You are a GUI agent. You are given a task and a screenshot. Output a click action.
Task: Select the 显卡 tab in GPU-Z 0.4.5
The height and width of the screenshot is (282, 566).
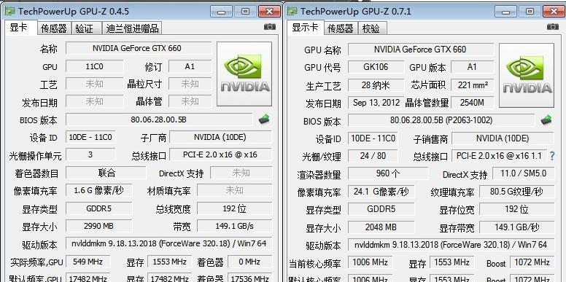20,28
